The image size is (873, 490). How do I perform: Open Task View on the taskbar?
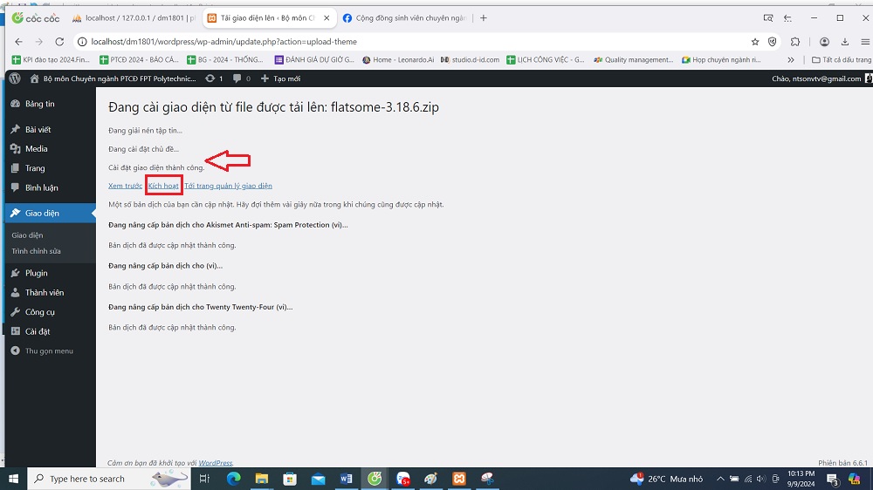204,479
